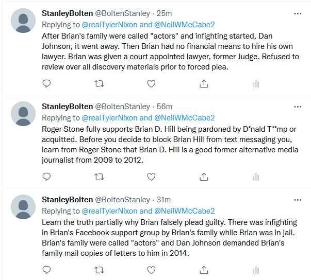
Task: Open StanleyBolten profile from the 31m tweet
Action: pyautogui.click(x=67, y=200)
